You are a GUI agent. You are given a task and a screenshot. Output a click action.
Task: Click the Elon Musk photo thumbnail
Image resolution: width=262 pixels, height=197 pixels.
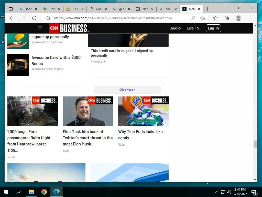point(88,111)
